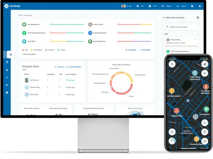
Task: Tap the Fire Hydrant Maintenance map pin
Action: coord(206,87)
